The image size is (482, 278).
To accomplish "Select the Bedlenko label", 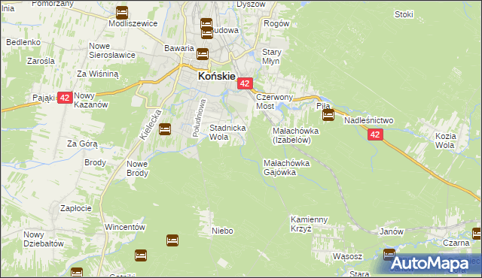I will (23, 42).
